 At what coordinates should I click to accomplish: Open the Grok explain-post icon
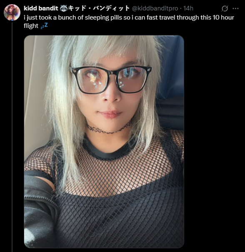click(x=225, y=8)
